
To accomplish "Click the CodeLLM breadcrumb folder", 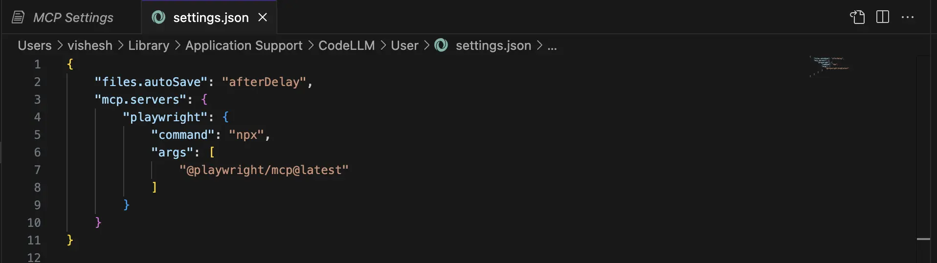I will tap(346, 45).
